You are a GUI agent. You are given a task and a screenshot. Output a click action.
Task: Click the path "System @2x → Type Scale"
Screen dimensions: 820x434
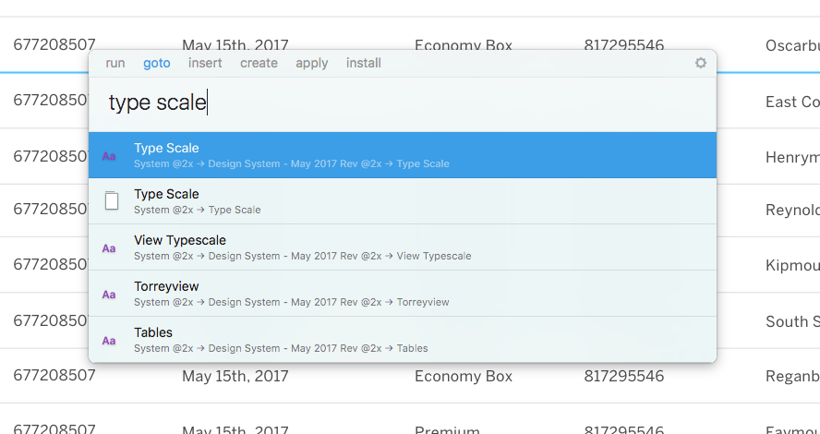point(198,210)
